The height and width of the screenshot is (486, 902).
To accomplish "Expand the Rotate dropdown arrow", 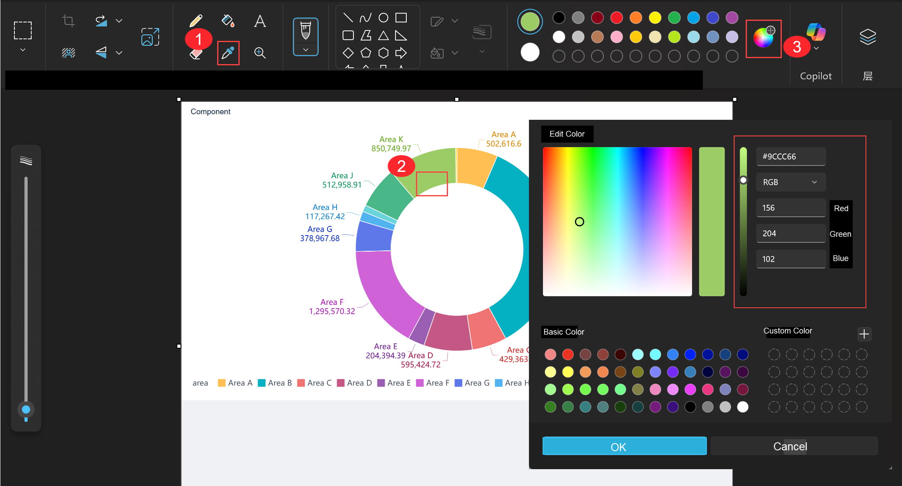I will 119,20.
